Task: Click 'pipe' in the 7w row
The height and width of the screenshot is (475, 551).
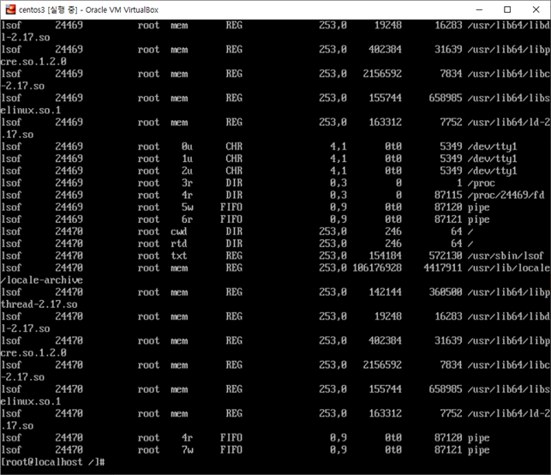Action: tap(478, 449)
